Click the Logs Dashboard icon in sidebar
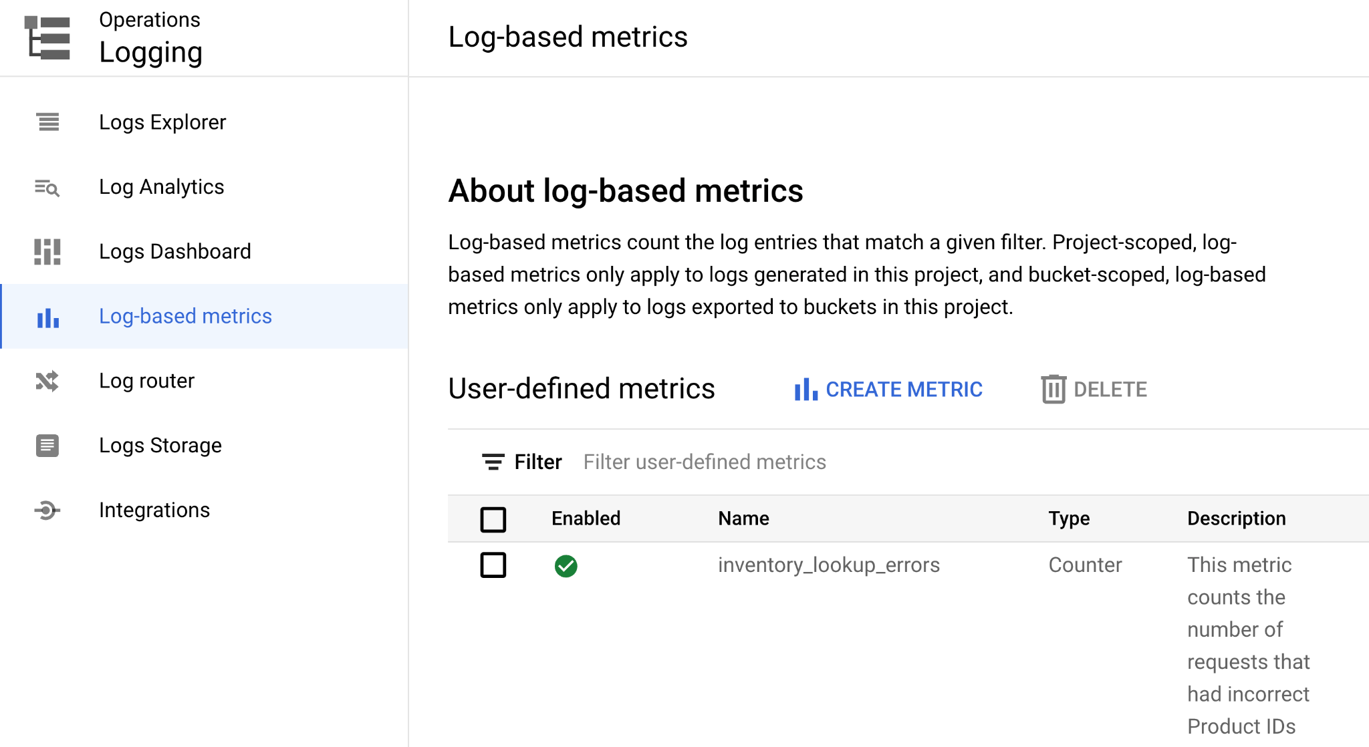1369x747 pixels. 47,251
